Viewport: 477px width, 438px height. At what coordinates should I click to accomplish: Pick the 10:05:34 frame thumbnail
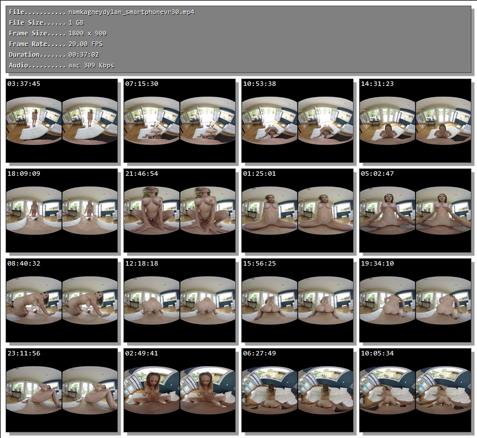(415, 390)
